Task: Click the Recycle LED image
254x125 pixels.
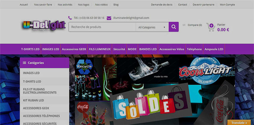Action: (x=84, y=66)
